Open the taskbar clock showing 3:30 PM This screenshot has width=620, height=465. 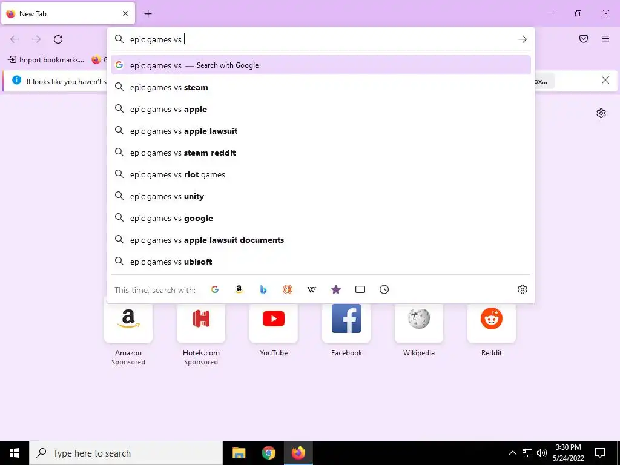[x=568, y=453]
